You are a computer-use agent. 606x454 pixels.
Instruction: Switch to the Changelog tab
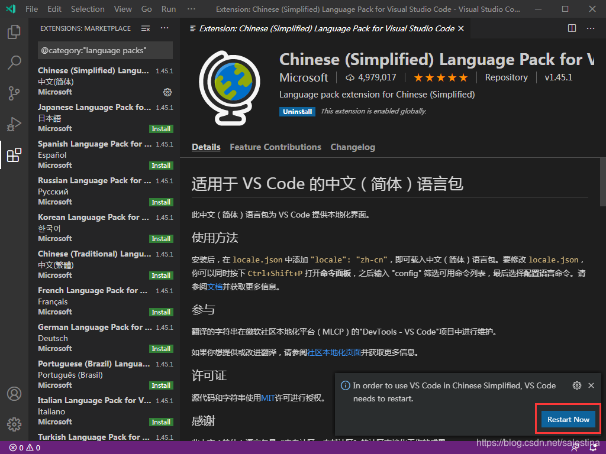pyautogui.click(x=353, y=147)
